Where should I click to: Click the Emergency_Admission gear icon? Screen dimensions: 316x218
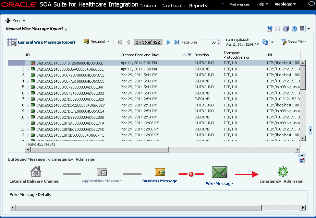[282, 172]
